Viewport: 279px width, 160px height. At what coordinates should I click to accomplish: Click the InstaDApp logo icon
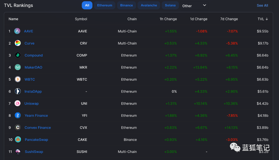click(x=18, y=91)
